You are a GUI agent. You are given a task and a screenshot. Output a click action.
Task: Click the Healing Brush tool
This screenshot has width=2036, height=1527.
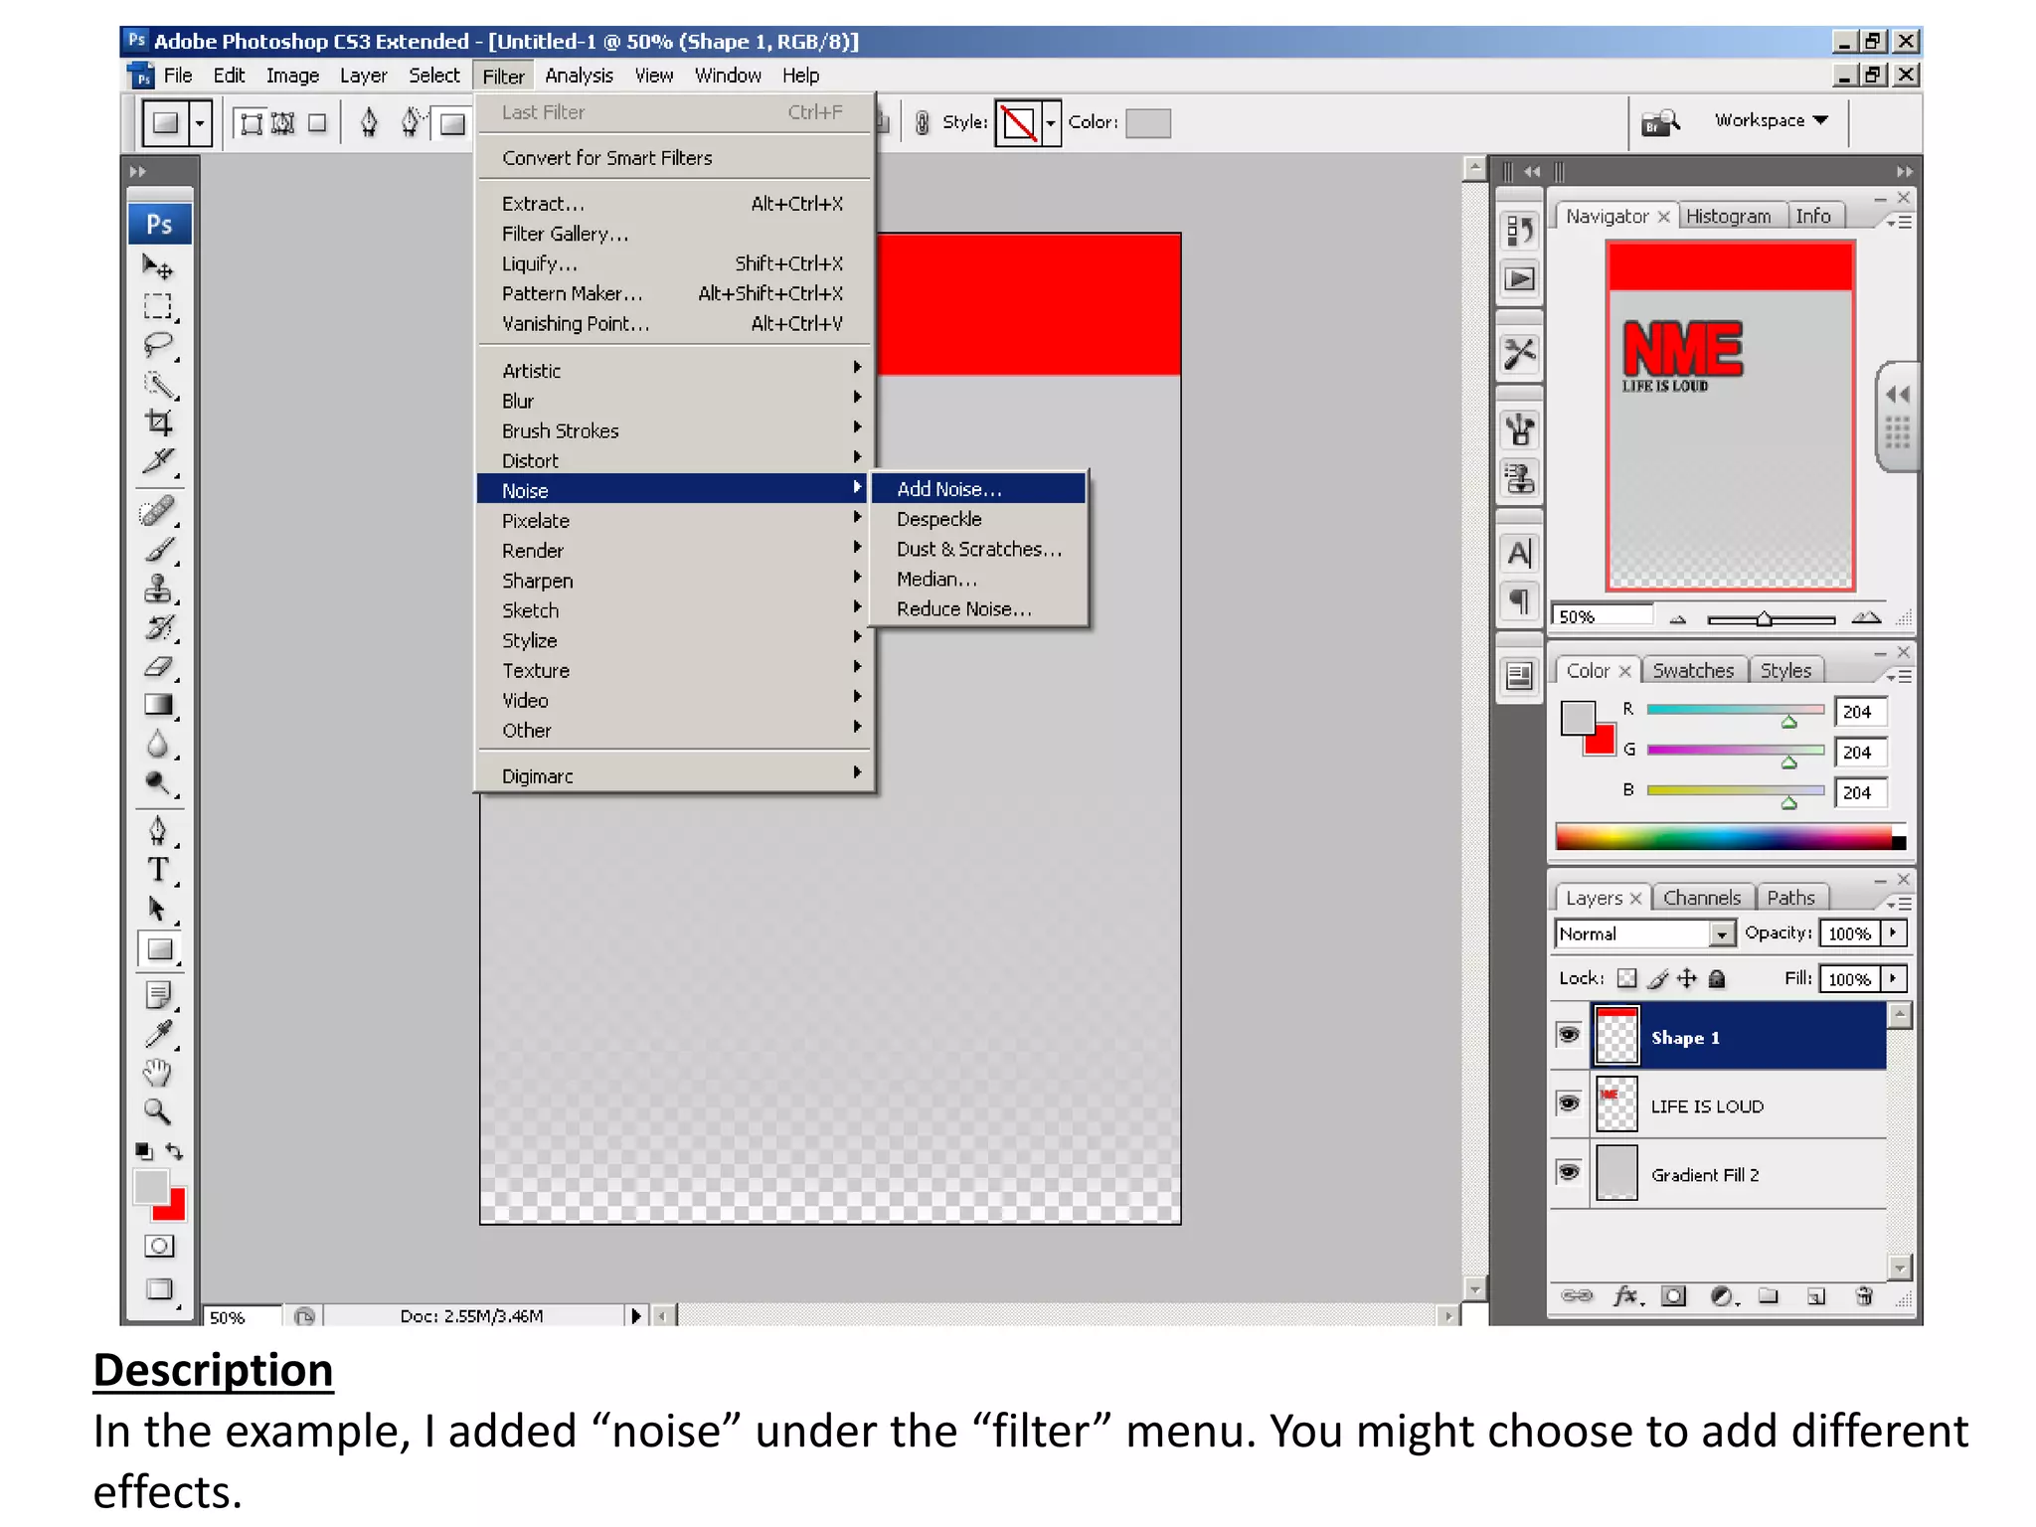tap(157, 511)
